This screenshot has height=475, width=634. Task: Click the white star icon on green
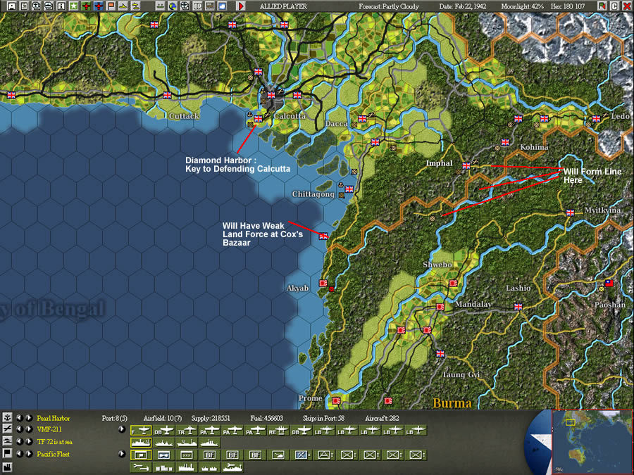click(73, 6)
